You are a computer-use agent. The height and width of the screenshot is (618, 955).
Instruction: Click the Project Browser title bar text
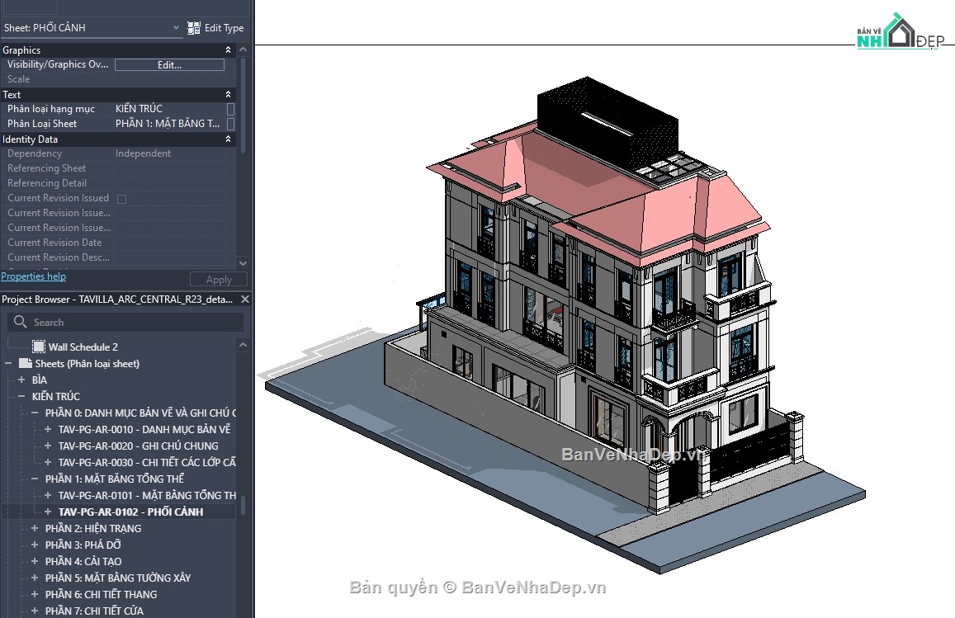pos(117,299)
